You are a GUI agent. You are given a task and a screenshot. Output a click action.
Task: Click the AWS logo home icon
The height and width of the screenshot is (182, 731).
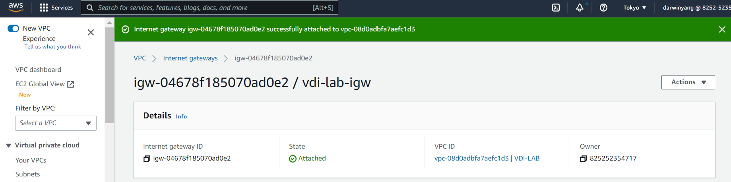16,7
